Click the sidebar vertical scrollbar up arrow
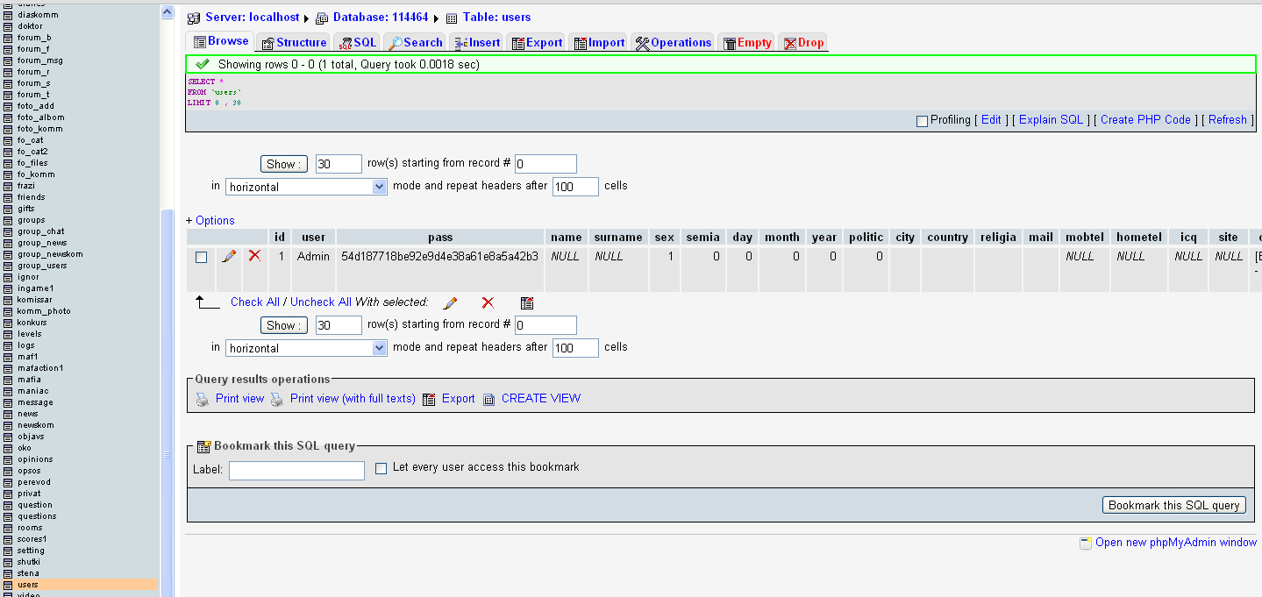 coord(168,12)
